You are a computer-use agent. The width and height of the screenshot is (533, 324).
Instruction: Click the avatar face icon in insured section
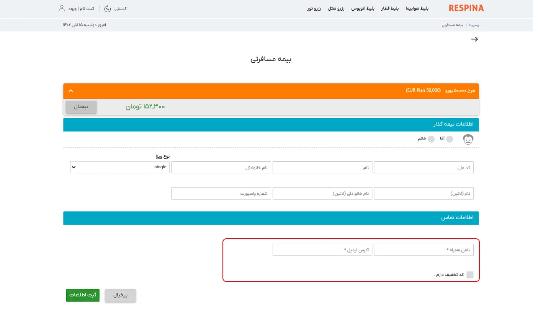[468, 139]
